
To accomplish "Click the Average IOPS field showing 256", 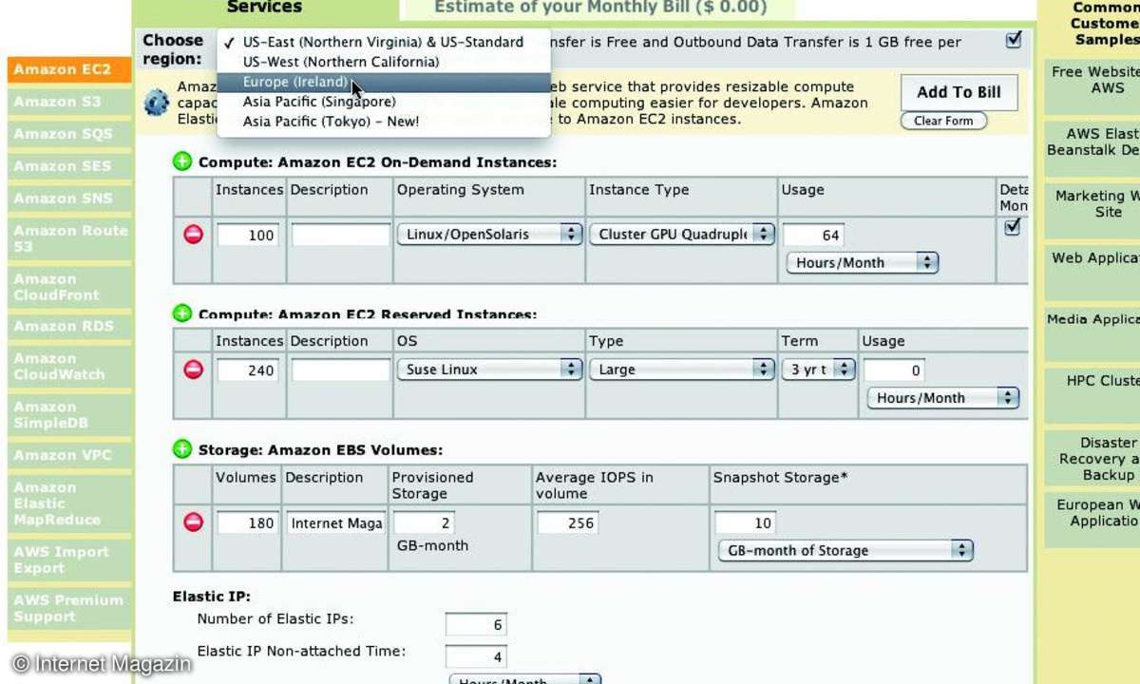I will (x=567, y=523).
